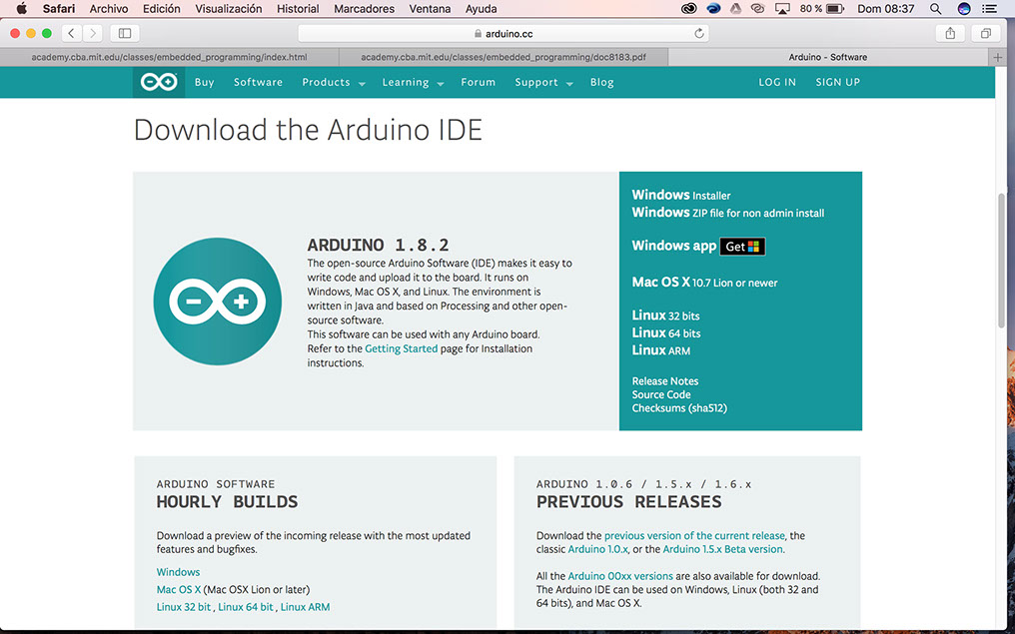Open the Blog link

[x=602, y=82]
